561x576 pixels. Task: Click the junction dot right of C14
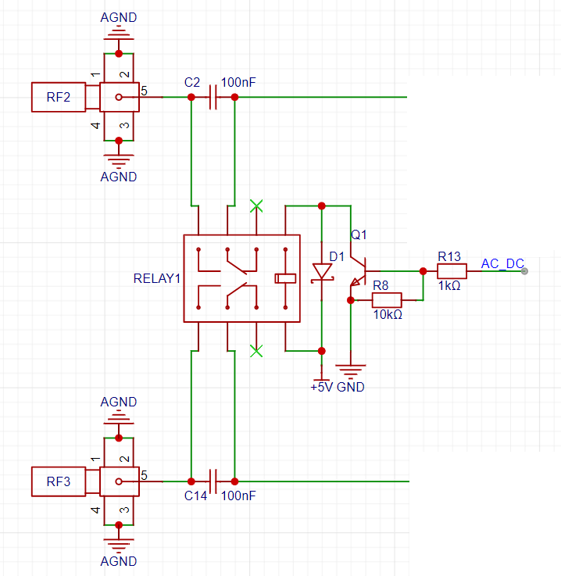click(234, 481)
